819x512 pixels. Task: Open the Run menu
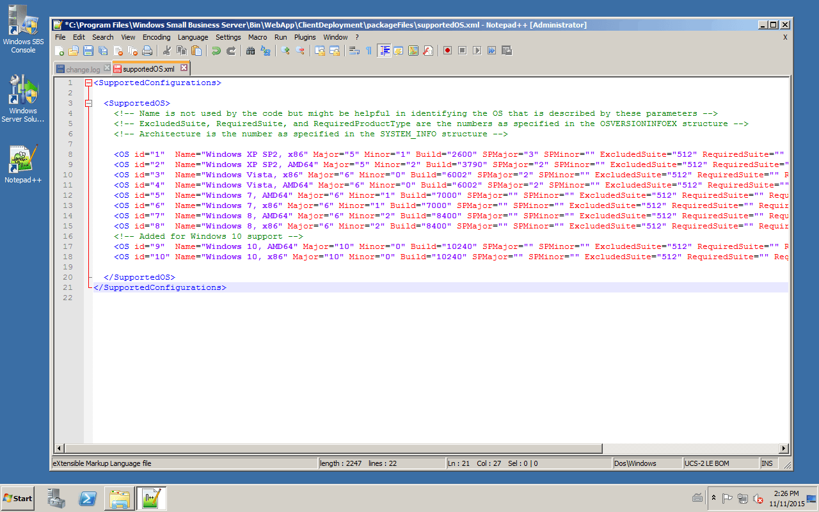click(281, 37)
